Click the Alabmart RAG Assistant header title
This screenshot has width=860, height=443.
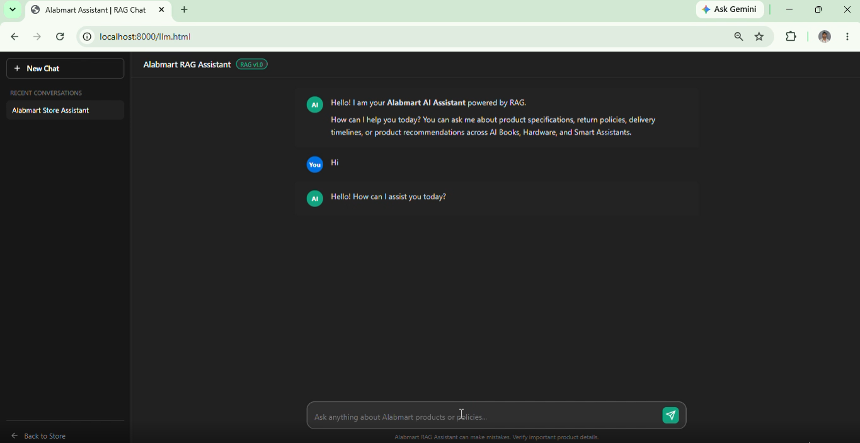pos(187,64)
